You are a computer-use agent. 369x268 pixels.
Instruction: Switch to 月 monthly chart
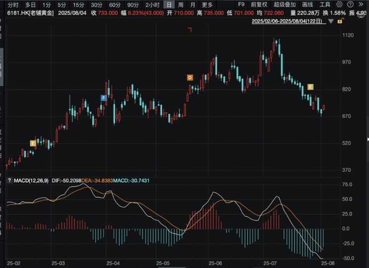pos(192,4)
